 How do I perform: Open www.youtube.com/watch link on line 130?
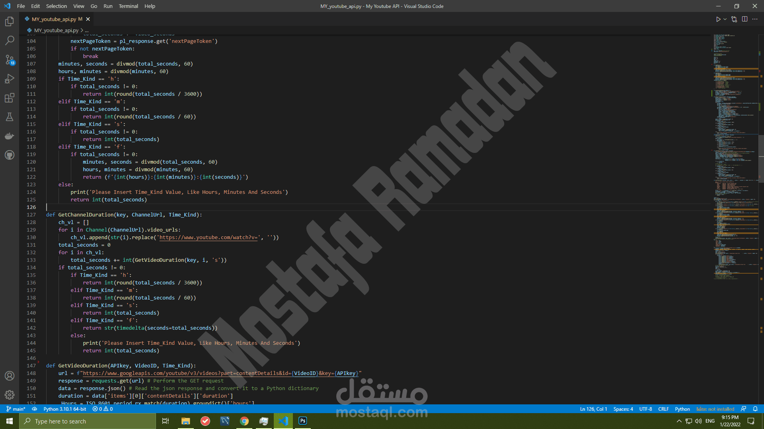point(209,237)
